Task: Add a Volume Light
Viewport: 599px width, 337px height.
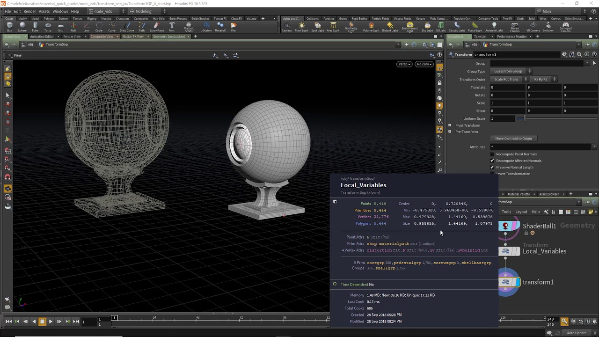Action: (371, 27)
